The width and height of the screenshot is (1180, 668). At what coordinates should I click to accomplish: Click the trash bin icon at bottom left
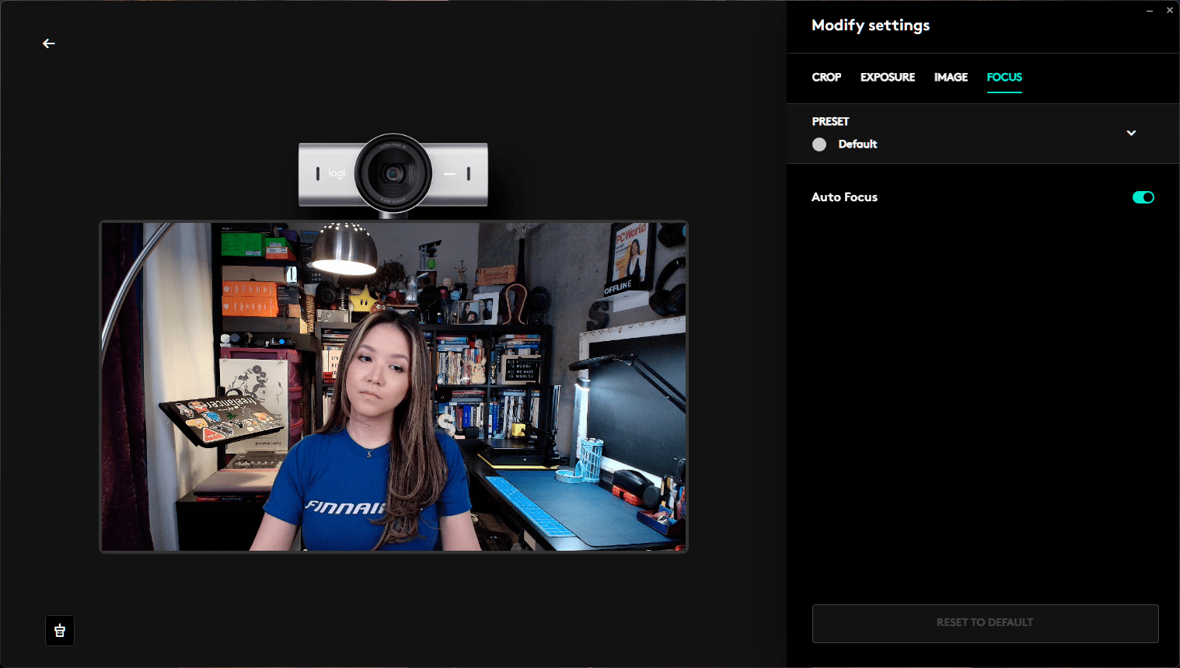point(60,631)
